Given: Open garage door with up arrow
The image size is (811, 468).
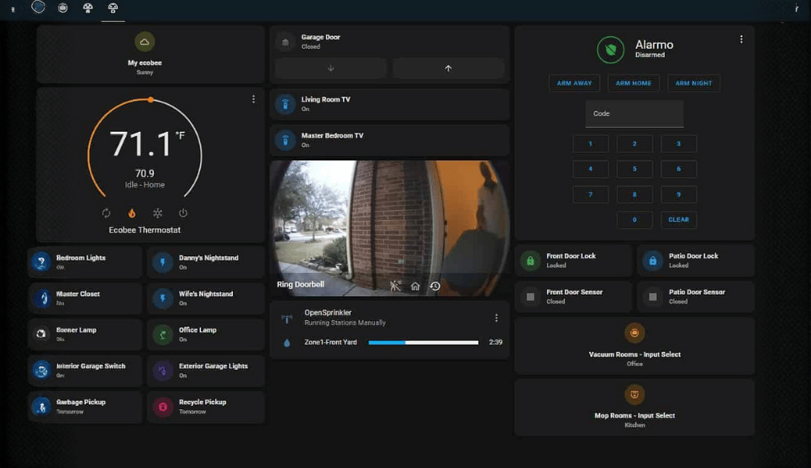Looking at the screenshot, I should (448, 68).
